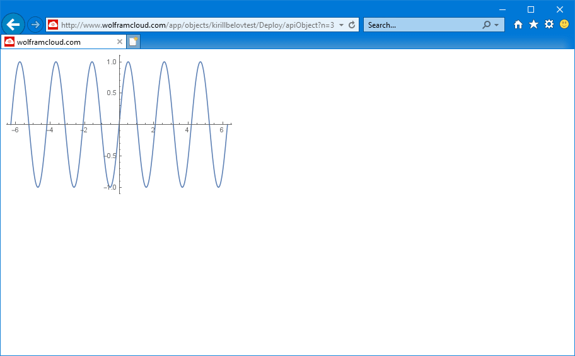The image size is (575, 356).
Task: Maximize the browser window
Action: click(x=531, y=9)
